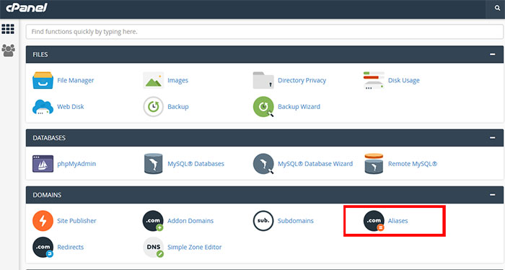The image size is (505, 270).
Task: Open the Directory Privacy link
Action: (302, 80)
